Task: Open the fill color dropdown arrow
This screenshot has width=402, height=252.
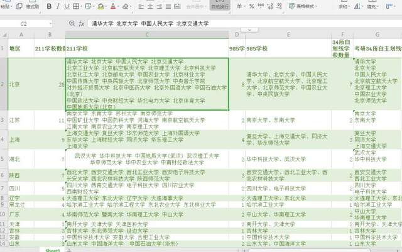Action: [x=106, y=7]
